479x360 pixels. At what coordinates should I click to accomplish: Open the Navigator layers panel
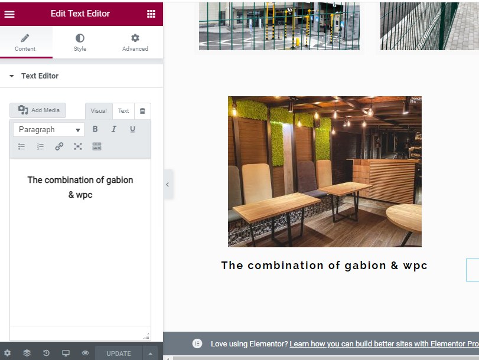coord(27,354)
